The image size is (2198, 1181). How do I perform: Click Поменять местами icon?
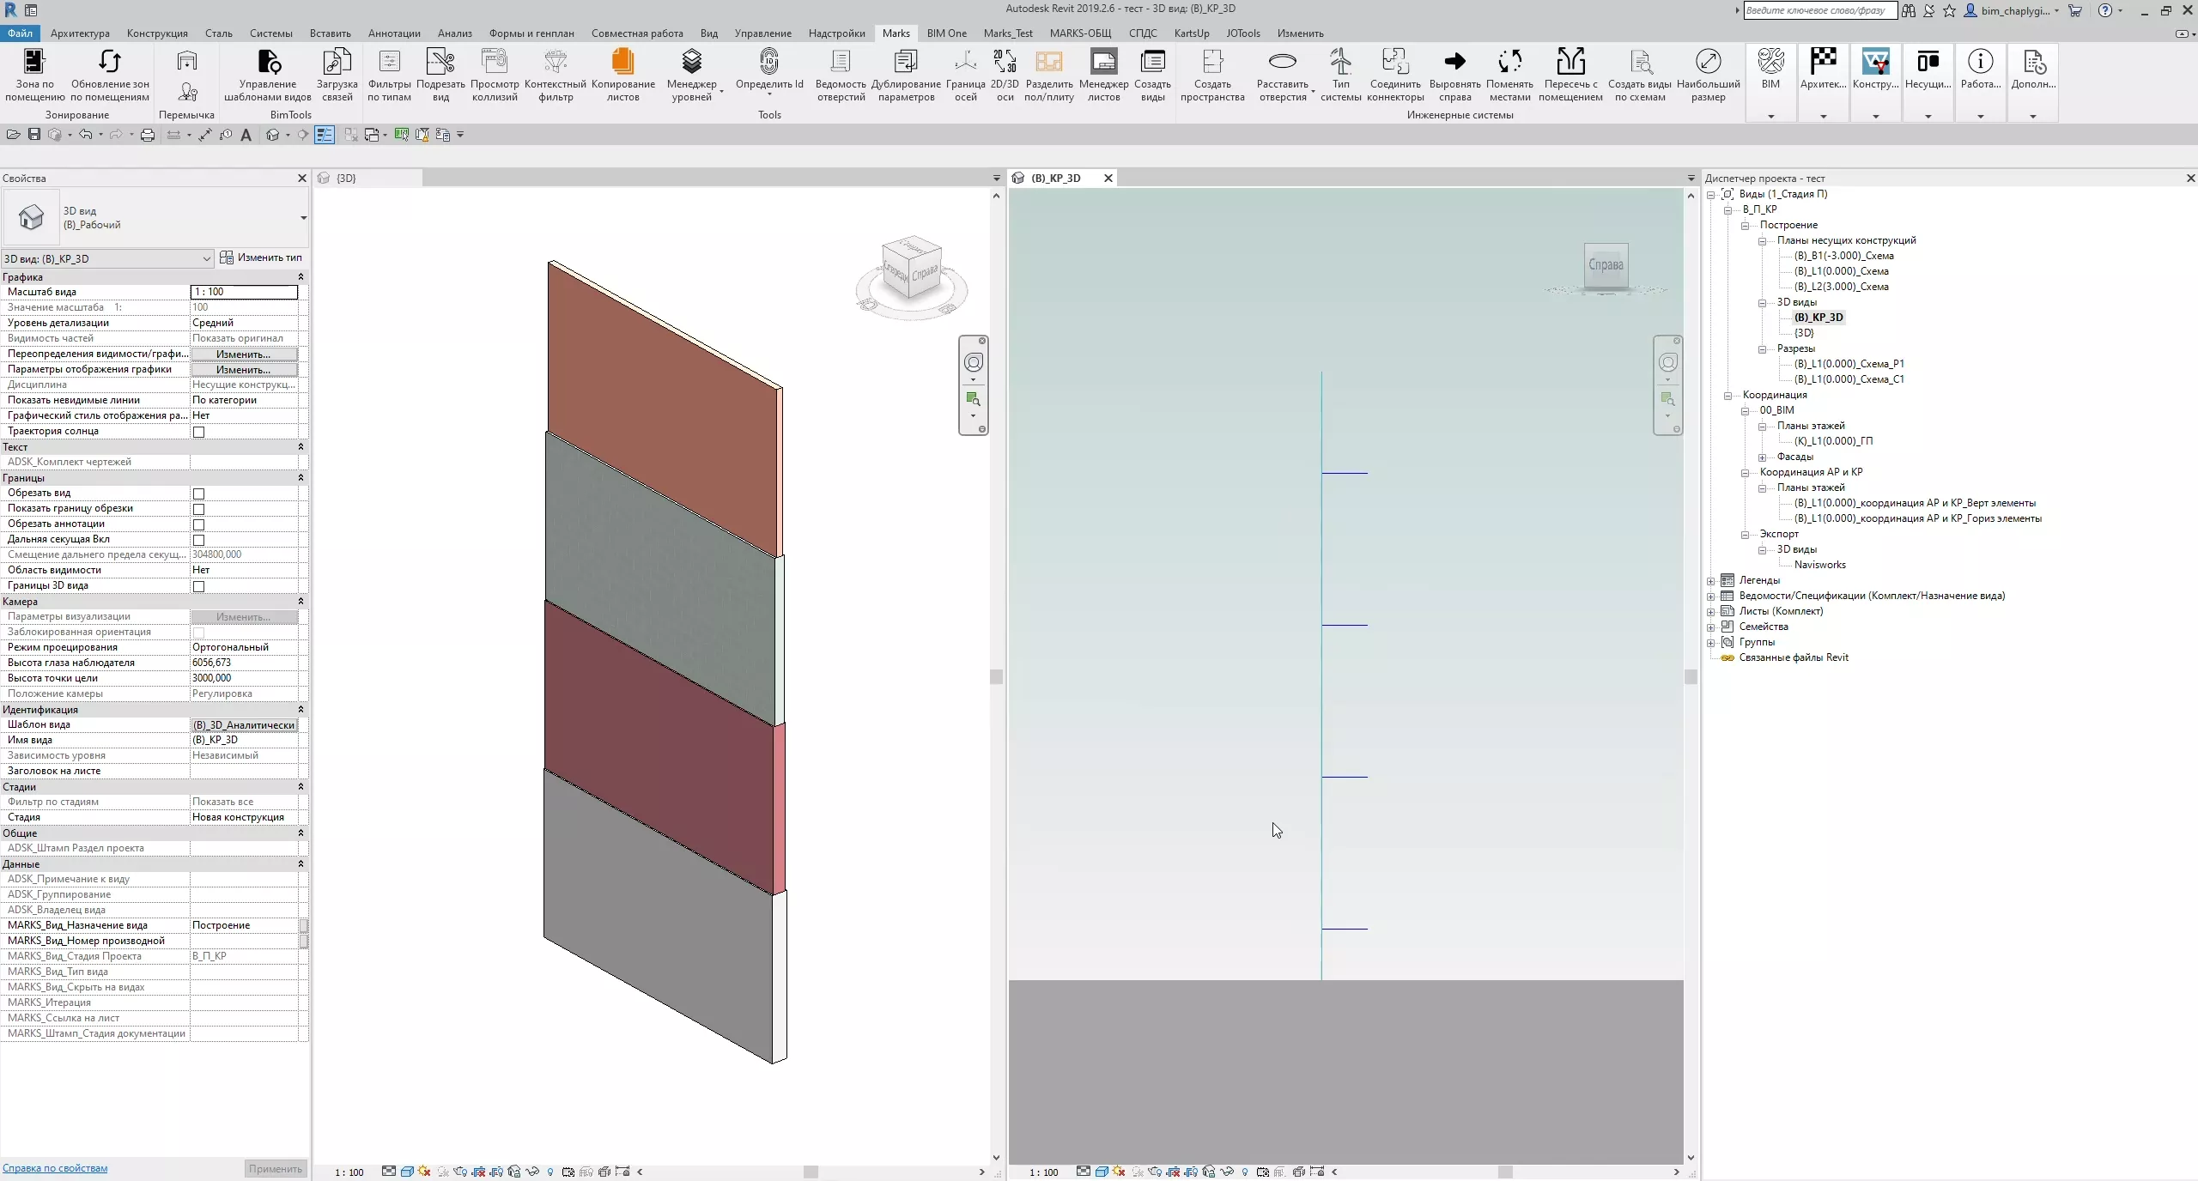pos(1509,63)
